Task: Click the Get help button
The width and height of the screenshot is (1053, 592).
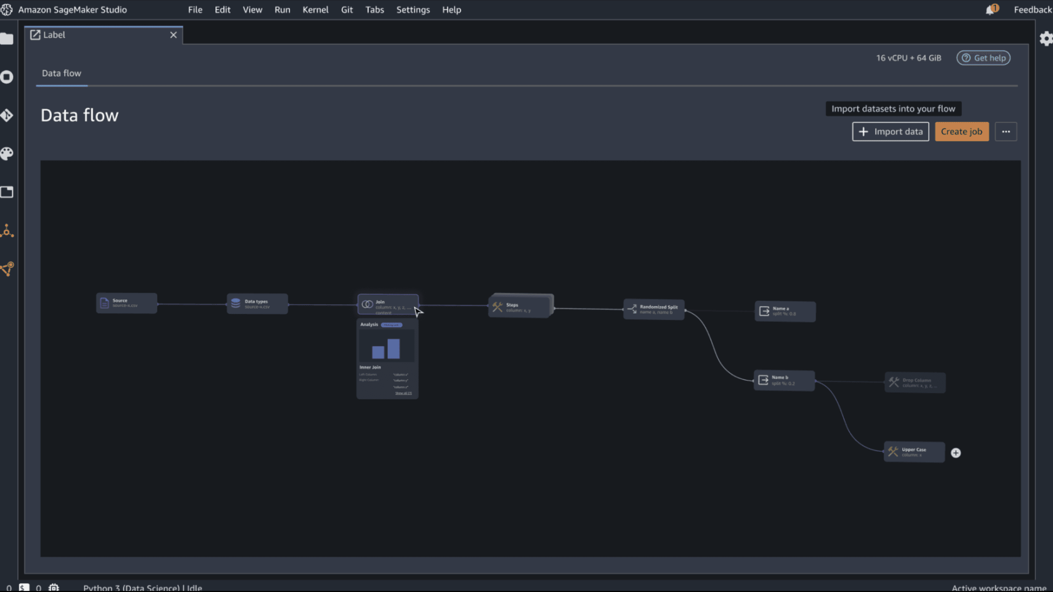Action: (x=983, y=58)
